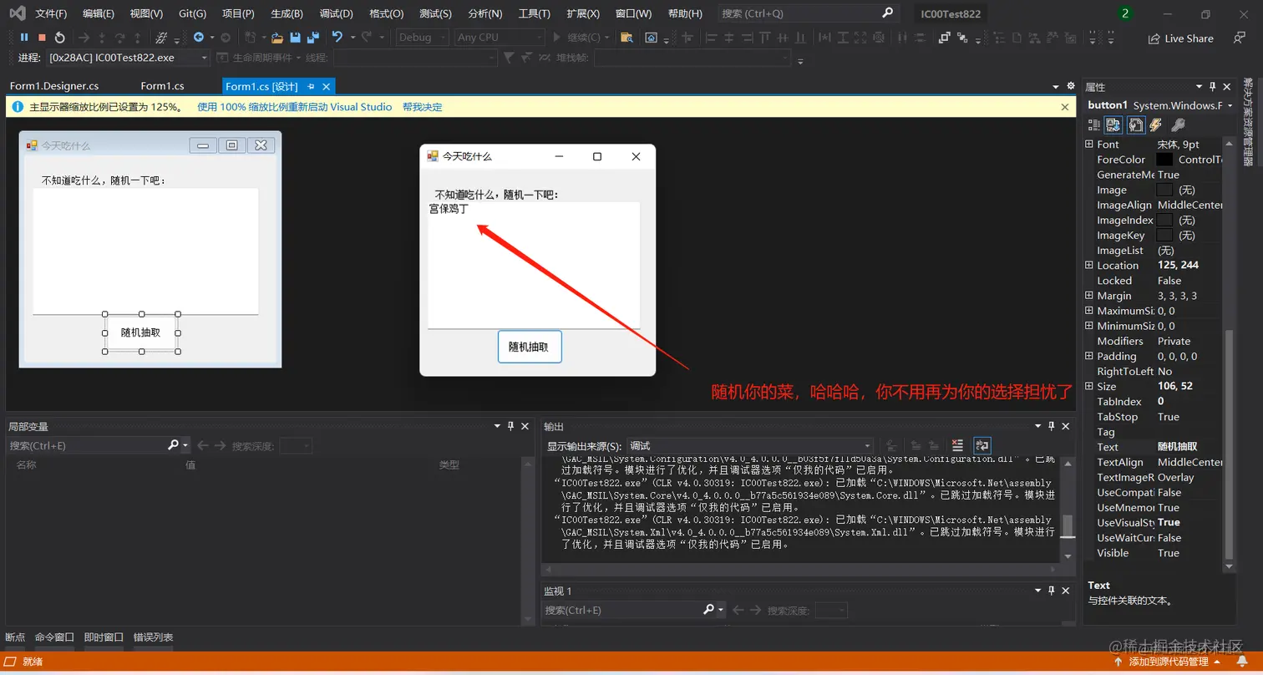Switch to the Form1.Designer.cs tab
This screenshot has height=675, width=1263.
(54, 86)
